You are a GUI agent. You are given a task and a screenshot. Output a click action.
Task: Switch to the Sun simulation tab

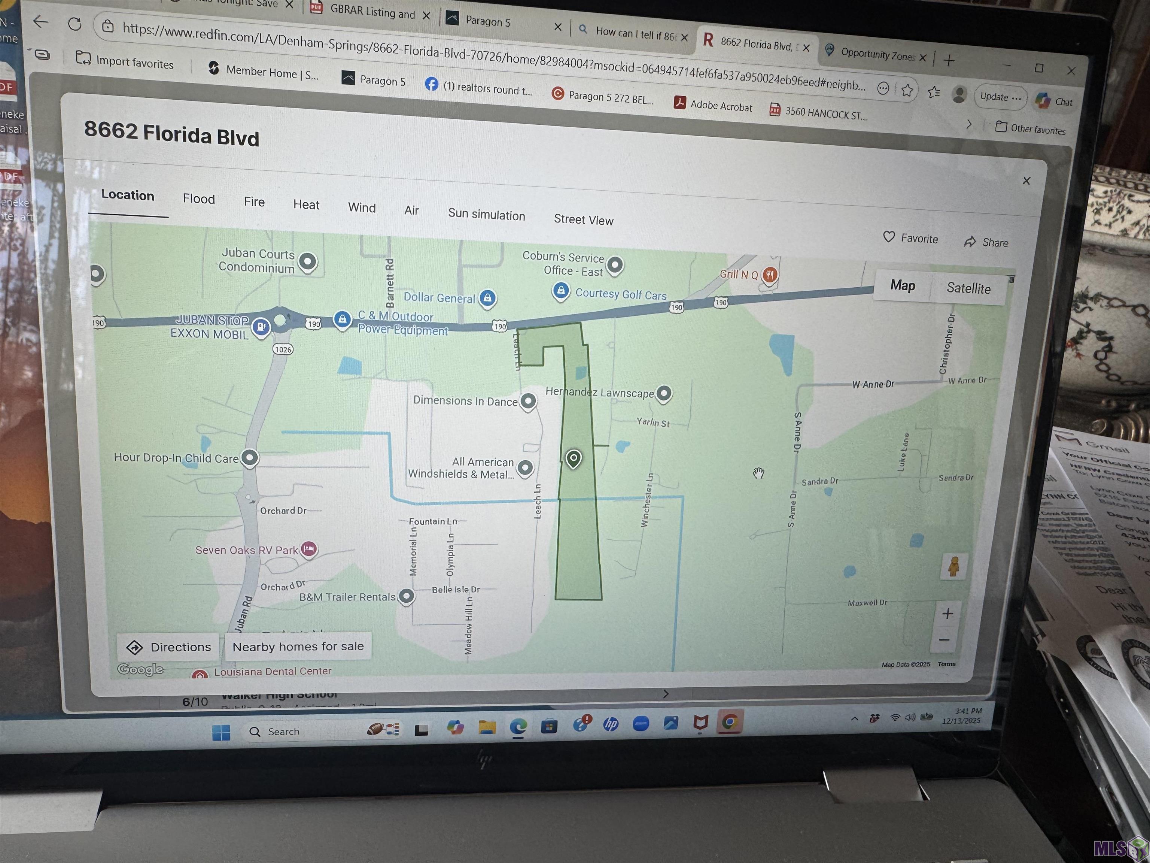(486, 214)
